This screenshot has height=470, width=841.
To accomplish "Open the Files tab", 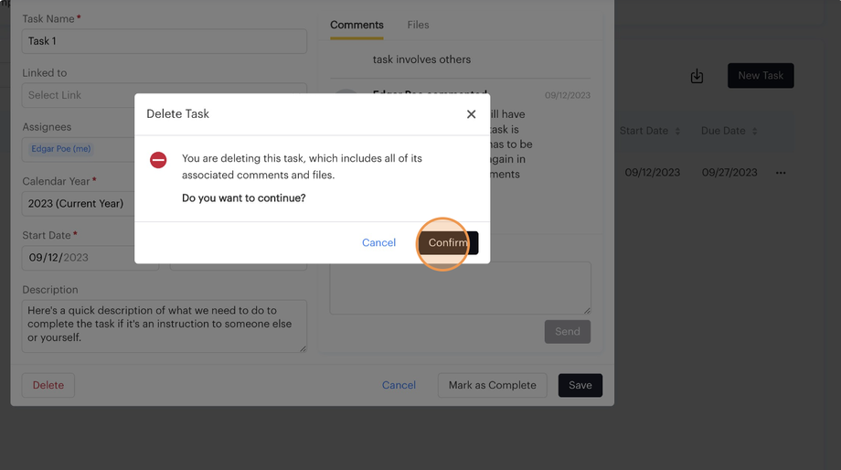I will tap(418, 25).
